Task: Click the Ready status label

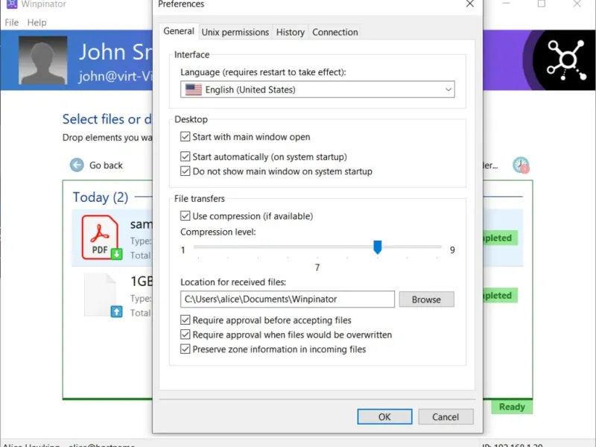Action: [x=512, y=407]
